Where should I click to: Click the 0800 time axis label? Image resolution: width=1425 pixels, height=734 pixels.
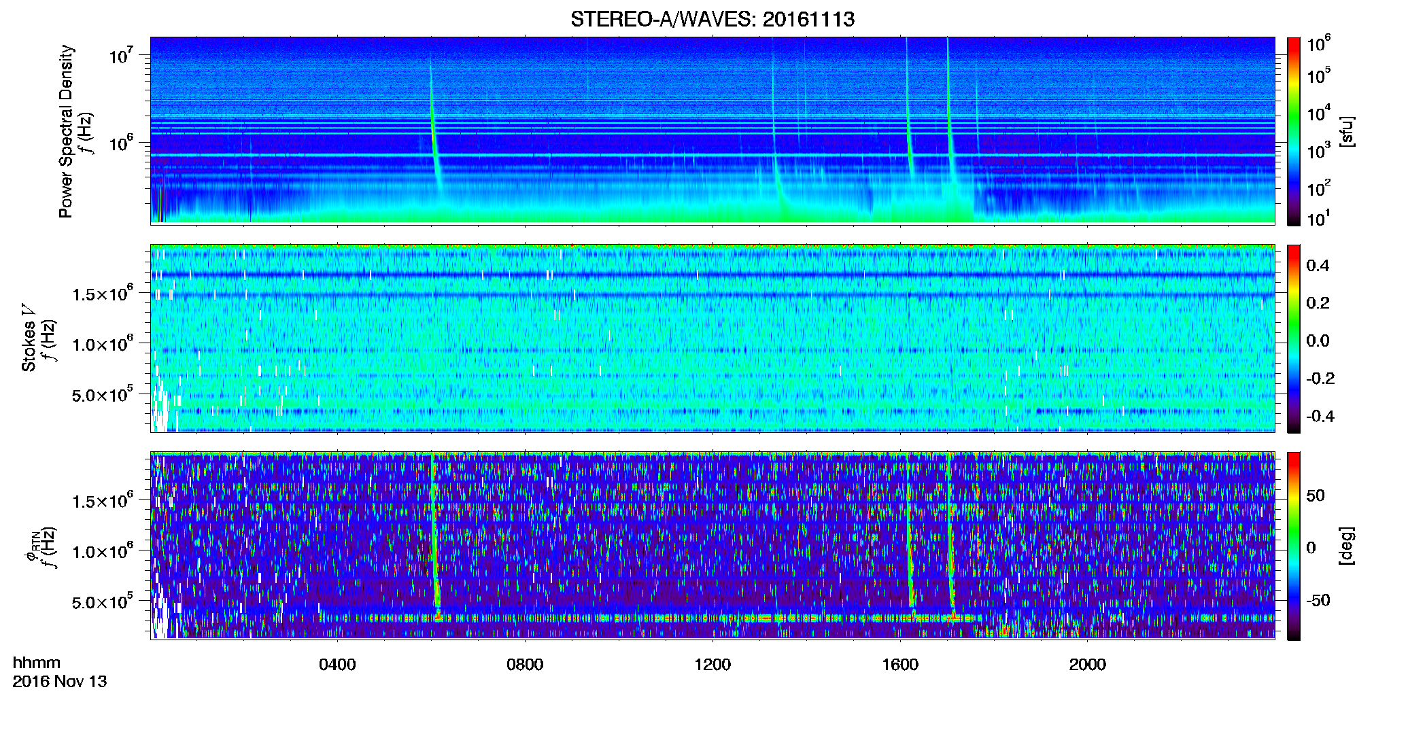click(525, 664)
